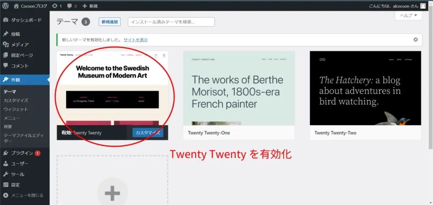Open カスタマイズ submenu item
Screen dimensions: 433x205
[x=16, y=101]
